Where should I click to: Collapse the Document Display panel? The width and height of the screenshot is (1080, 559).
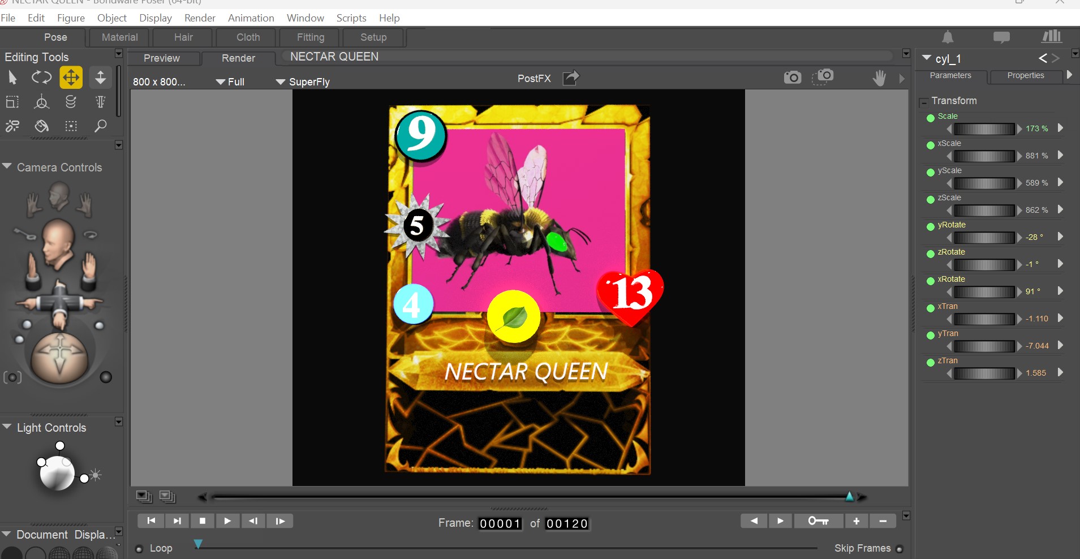point(7,534)
